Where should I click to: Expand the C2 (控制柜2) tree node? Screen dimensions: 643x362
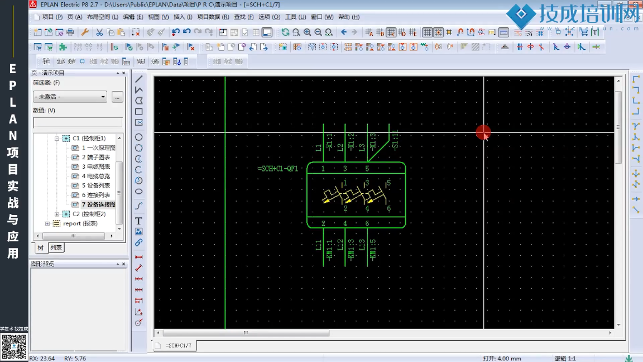pyautogui.click(x=56, y=214)
